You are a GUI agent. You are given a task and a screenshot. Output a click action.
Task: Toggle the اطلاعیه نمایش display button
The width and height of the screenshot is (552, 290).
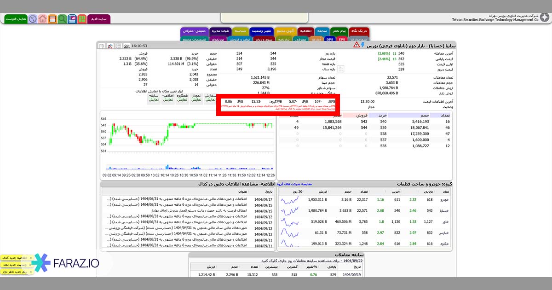168,97
